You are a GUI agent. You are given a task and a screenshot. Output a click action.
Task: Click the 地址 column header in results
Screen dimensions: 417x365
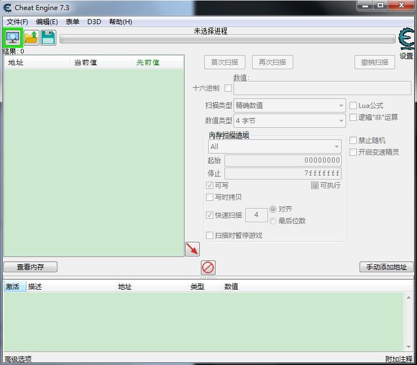37,62
